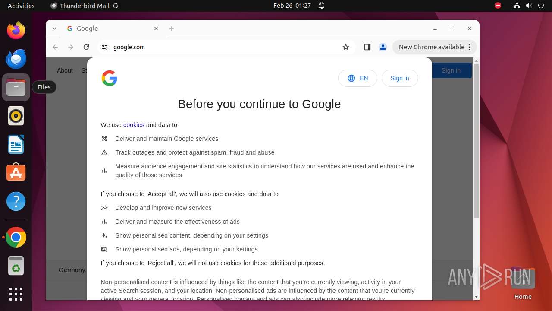Click 'Show personalised content' line
Screen dimensions: 552x311
191,235
